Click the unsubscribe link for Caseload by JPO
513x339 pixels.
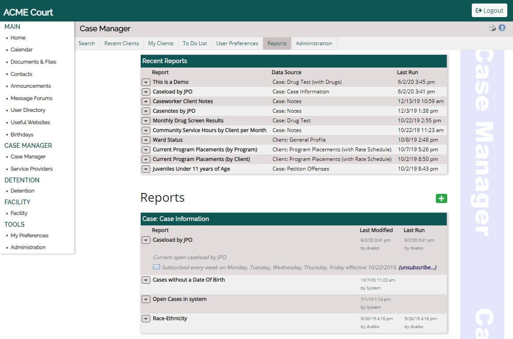(x=417, y=268)
